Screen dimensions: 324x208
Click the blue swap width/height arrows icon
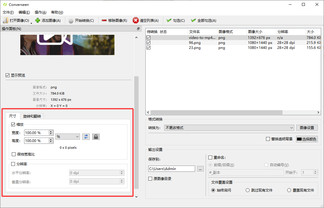tap(86, 136)
